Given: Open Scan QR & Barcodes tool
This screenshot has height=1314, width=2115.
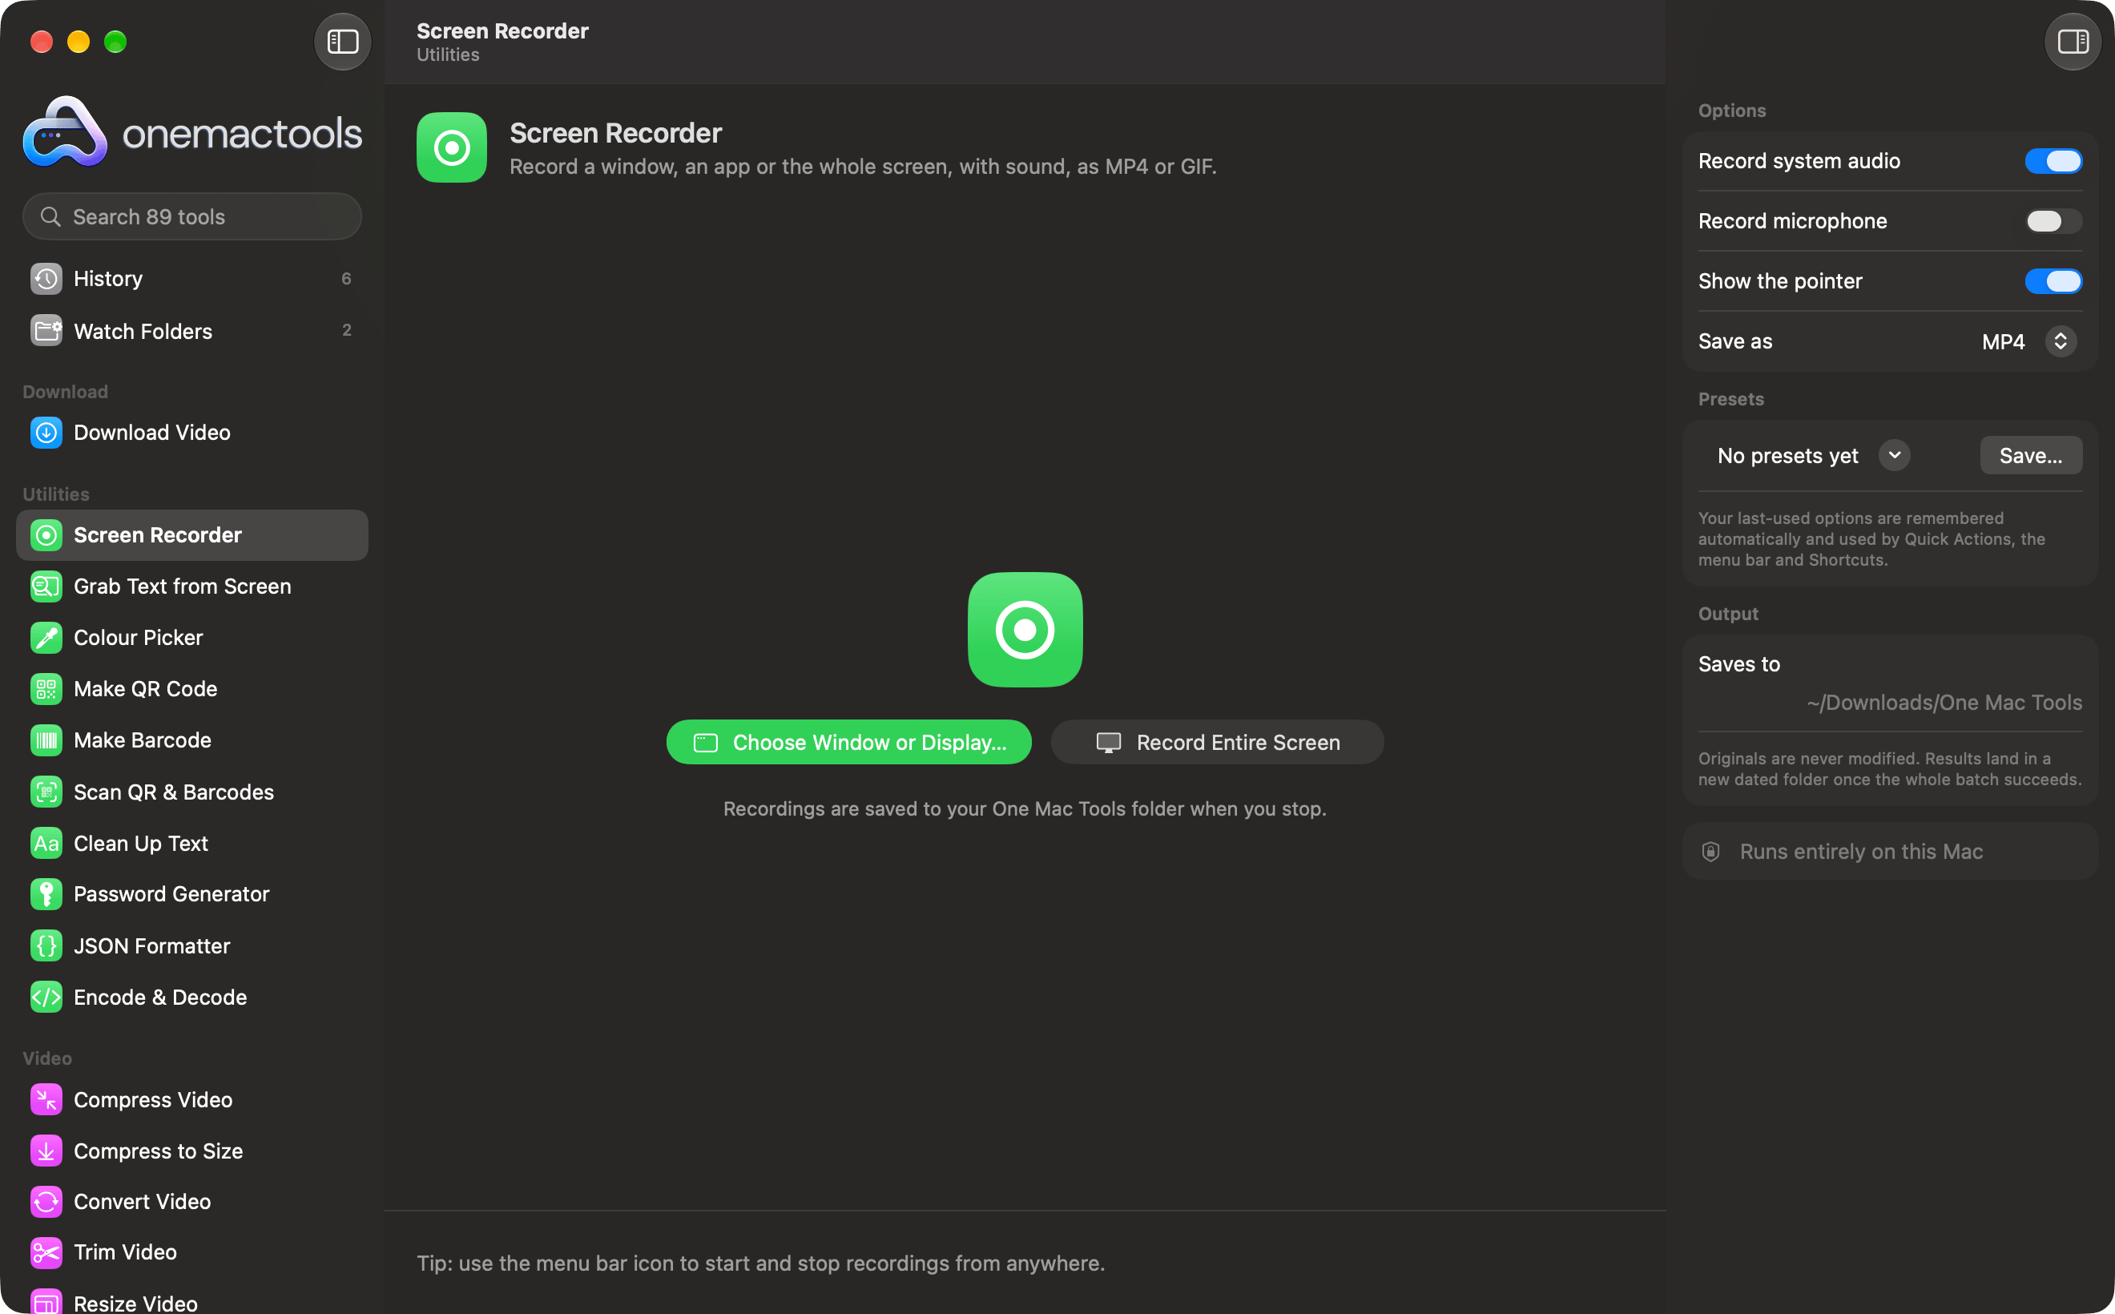Looking at the screenshot, I should [x=192, y=792].
